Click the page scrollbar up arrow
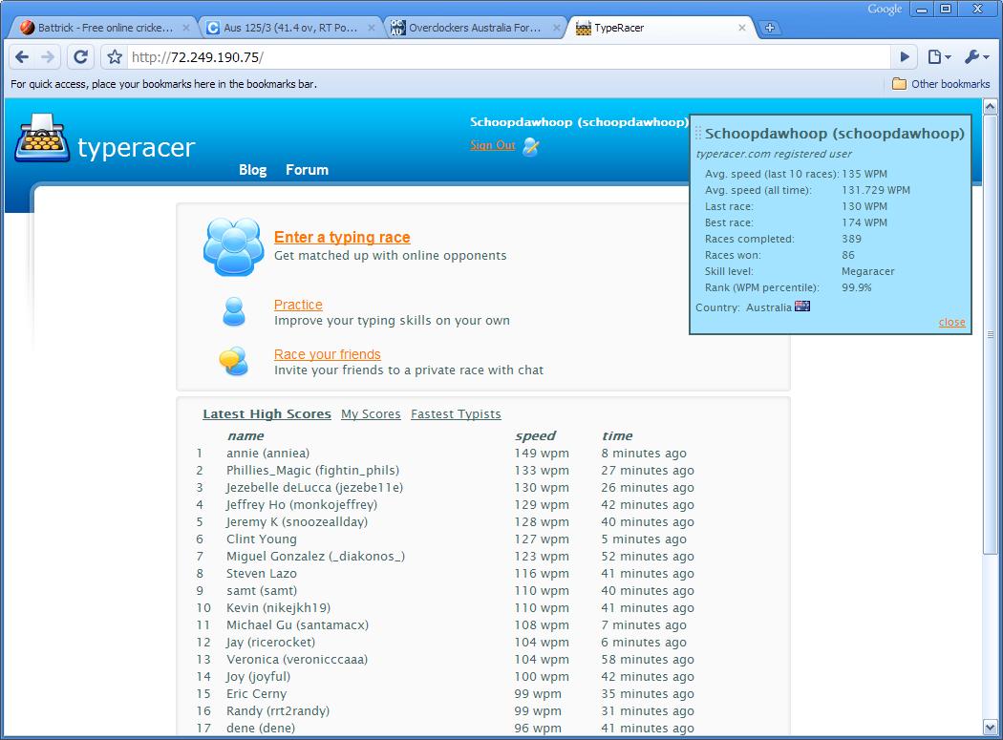The width and height of the screenshot is (1003, 740). pos(991,106)
